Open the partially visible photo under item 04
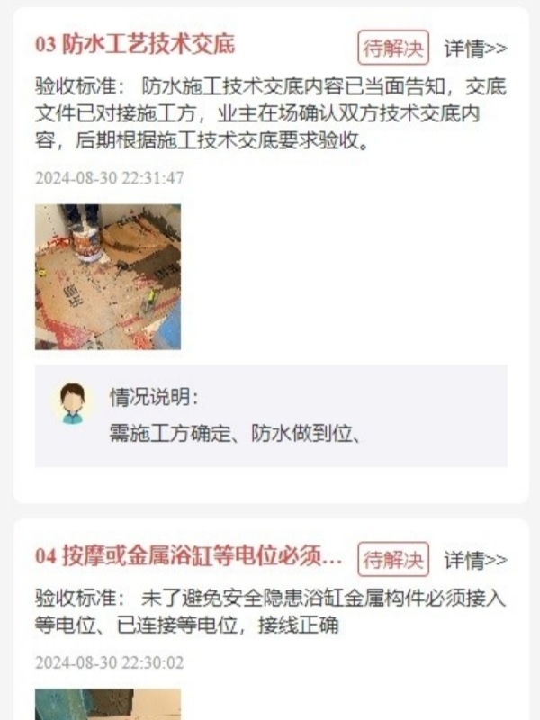Viewport: 540px width, 720px height. pos(108,704)
